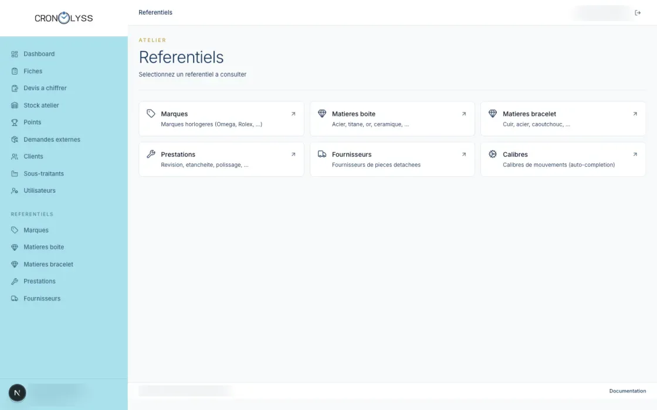Click the Stock atelier warehouse icon

click(15, 105)
